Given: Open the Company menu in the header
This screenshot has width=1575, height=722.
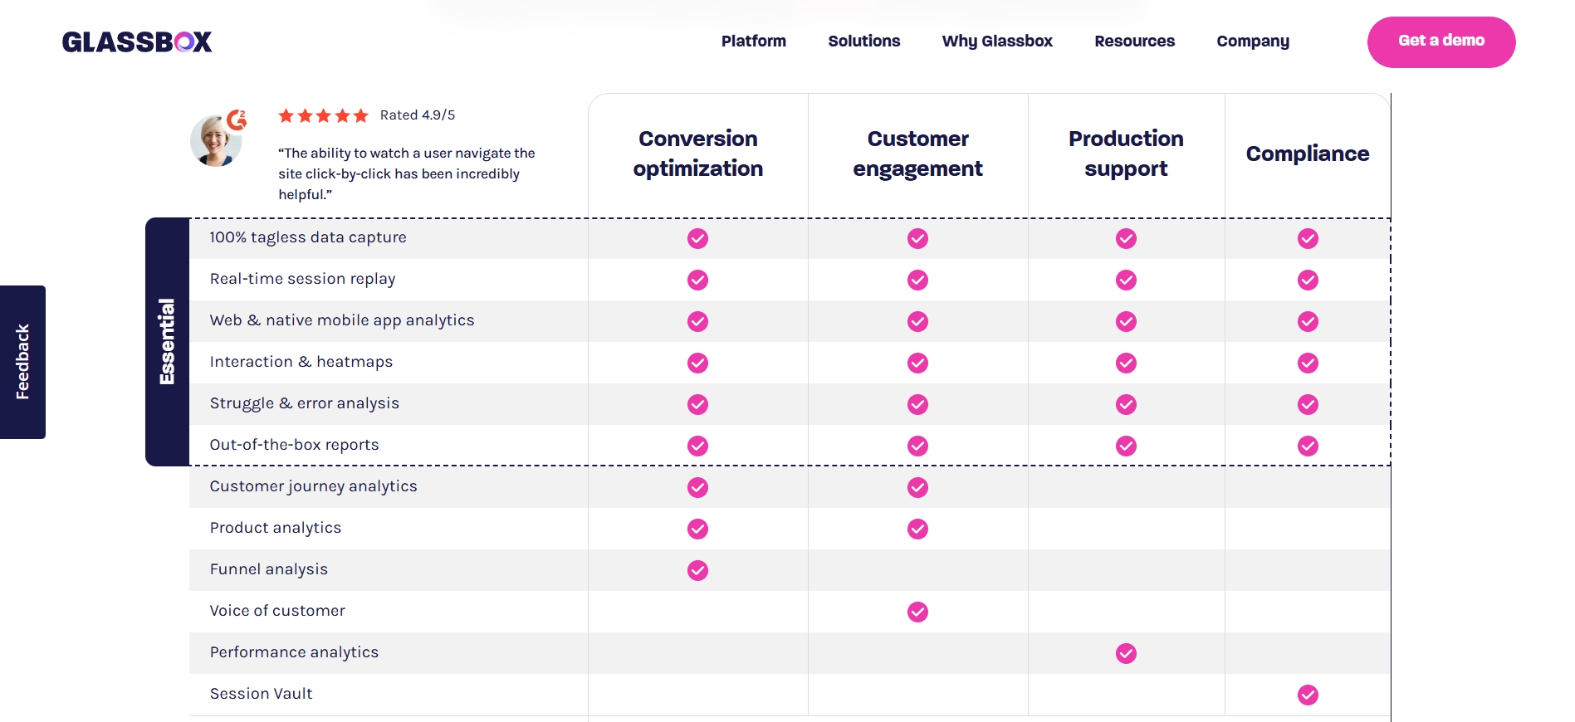Looking at the screenshot, I should [1253, 41].
